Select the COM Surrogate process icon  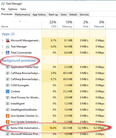point(8,85)
